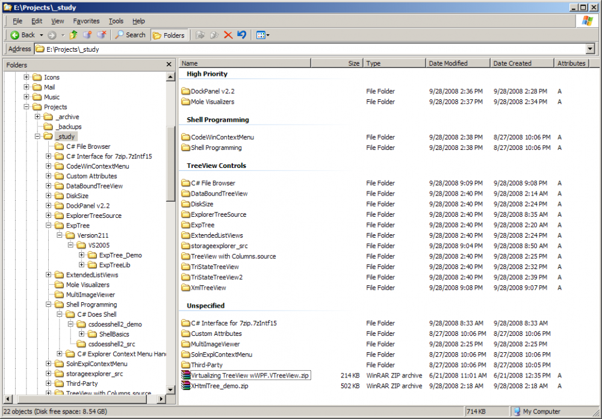Expand the DiskSize tree node
602x419 pixels.
(x=49, y=196)
